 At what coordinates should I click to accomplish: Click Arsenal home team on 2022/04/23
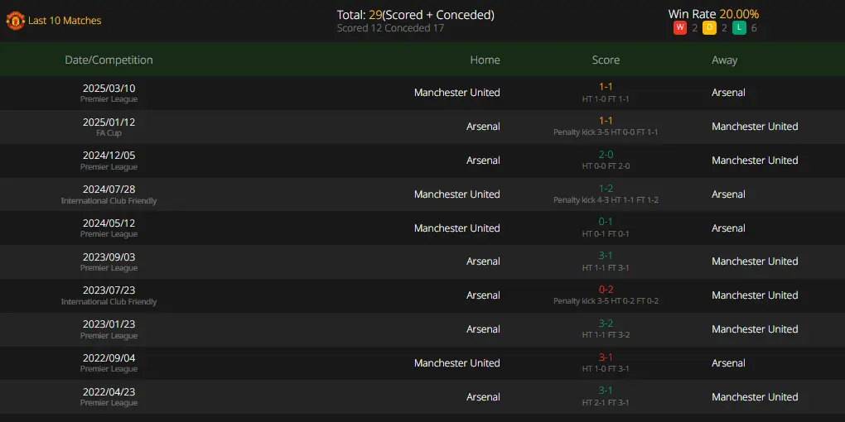[484, 396]
